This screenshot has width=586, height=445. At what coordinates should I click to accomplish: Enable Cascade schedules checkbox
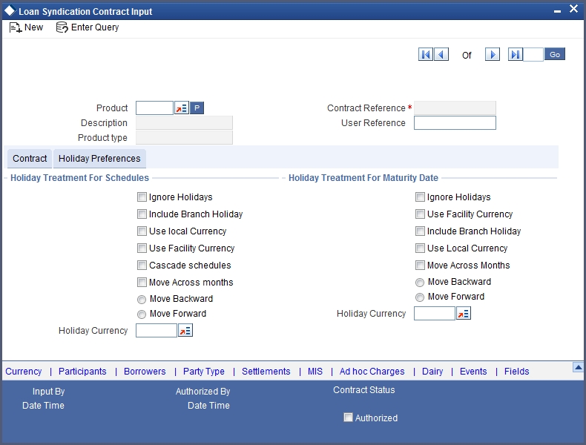pyautogui.click(x=142, y=266)
